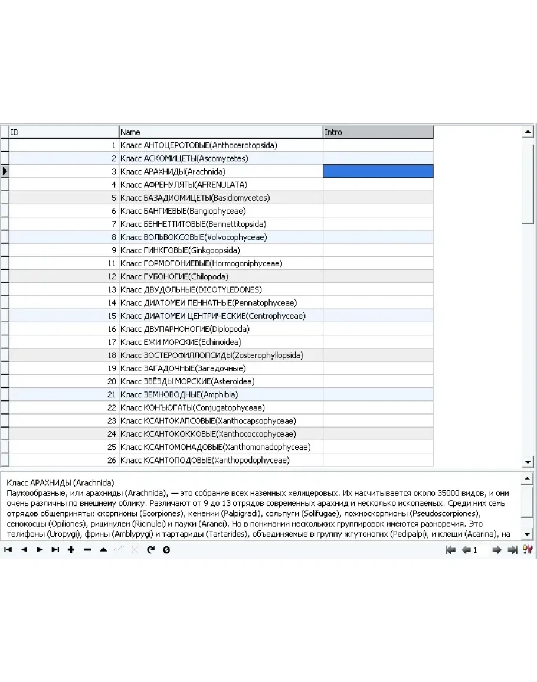Refresh data with the circular arrow icon
The width and height of the screenshot is (537, 682).
(150, 550)
